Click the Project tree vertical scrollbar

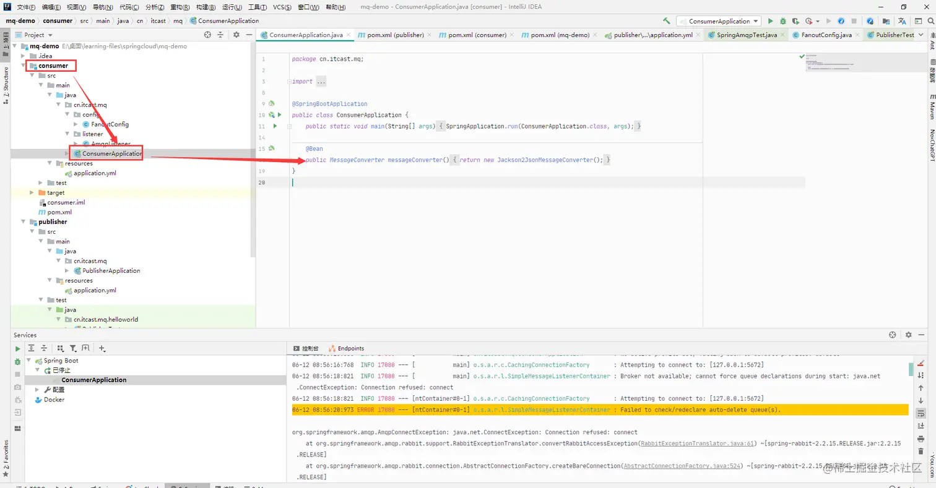(252, 148)
